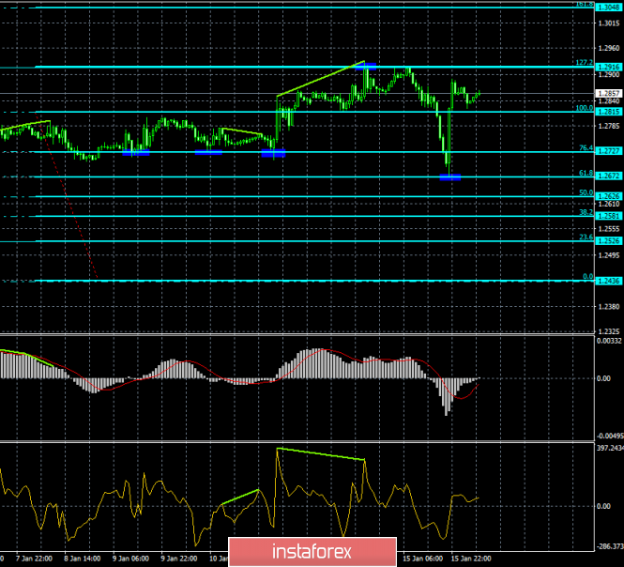The width and height of the screenshot is (624, 567).
Task: Select the green divergence line on the price chart peak
Action: [x=321, y=78]
